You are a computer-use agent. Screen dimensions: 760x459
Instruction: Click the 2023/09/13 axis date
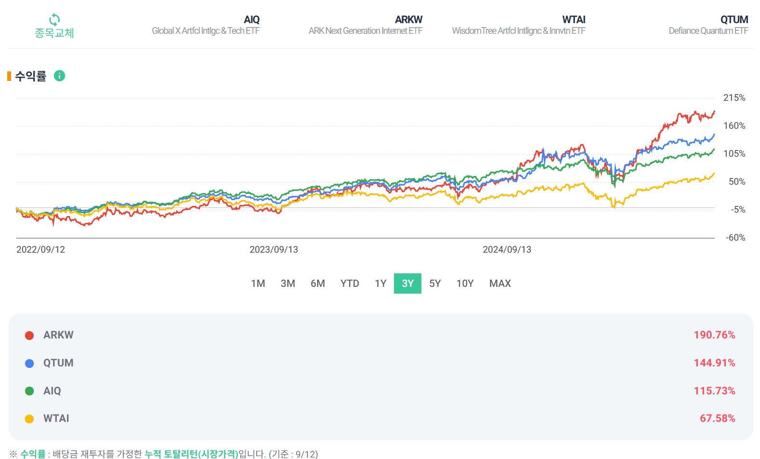pyautogui.click(x=274, y=250)
